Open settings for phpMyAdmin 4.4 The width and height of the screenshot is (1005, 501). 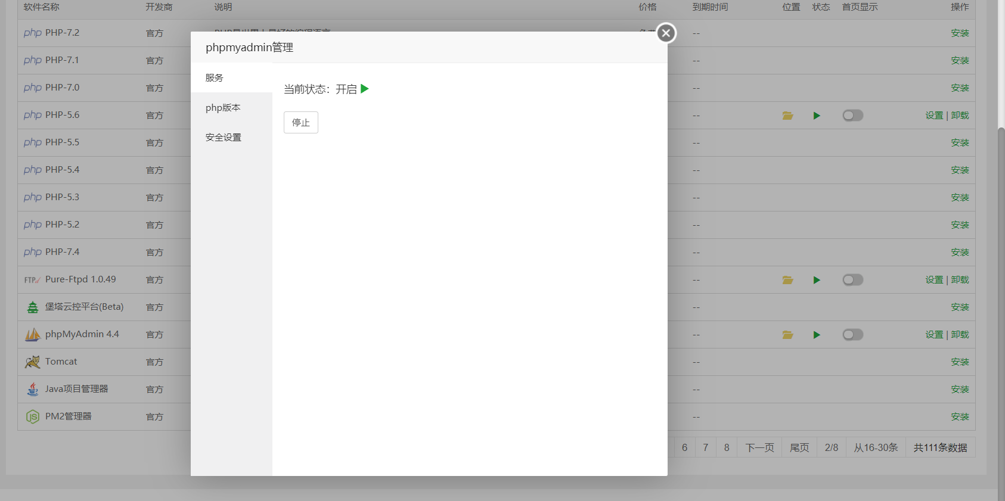click(934, 335)
